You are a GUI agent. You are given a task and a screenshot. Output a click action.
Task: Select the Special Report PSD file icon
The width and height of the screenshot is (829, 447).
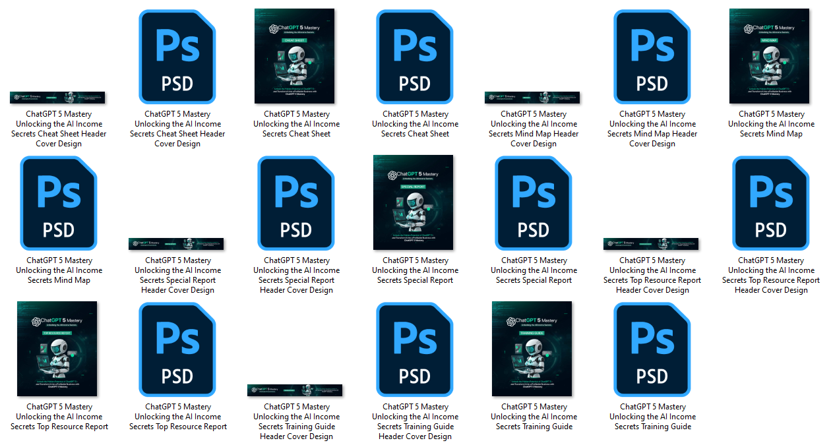click(x=534, y=203)
